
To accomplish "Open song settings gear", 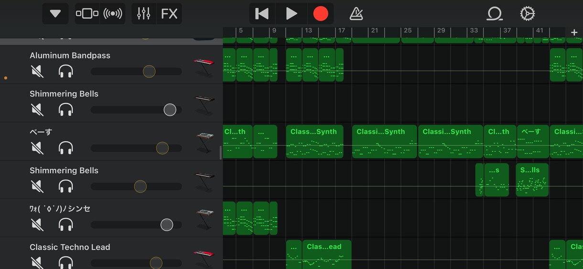I will 527,13.
